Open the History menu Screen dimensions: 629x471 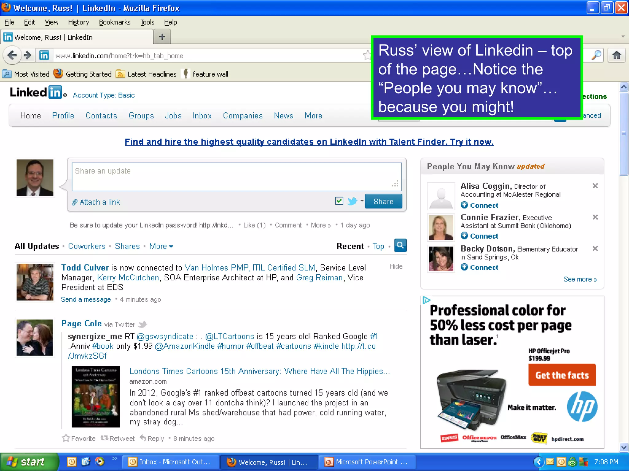78,22
